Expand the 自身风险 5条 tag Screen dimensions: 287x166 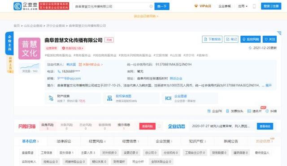point(73,48)
